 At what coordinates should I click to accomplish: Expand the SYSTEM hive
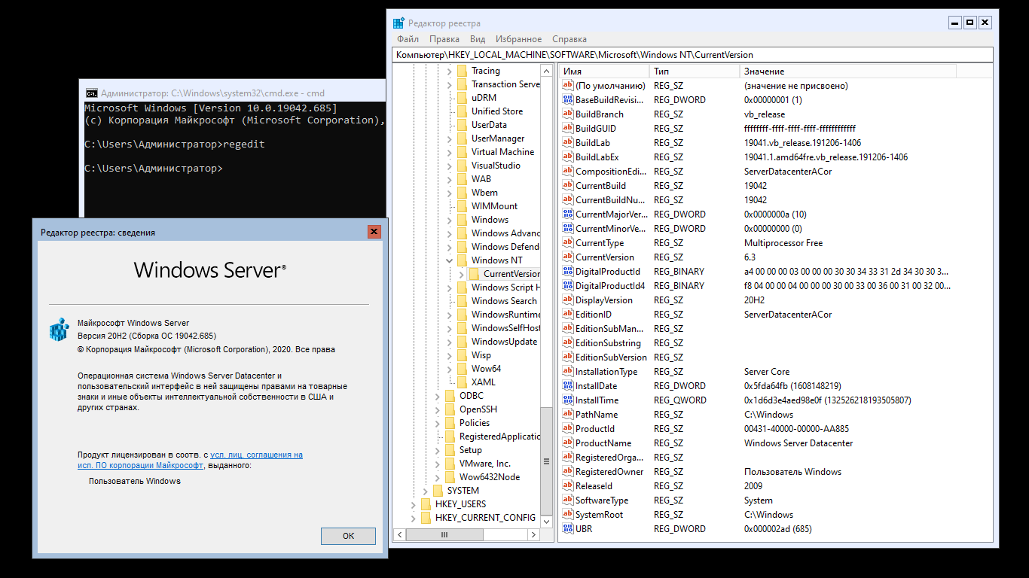pyautogui.click(x=425, y=491)
